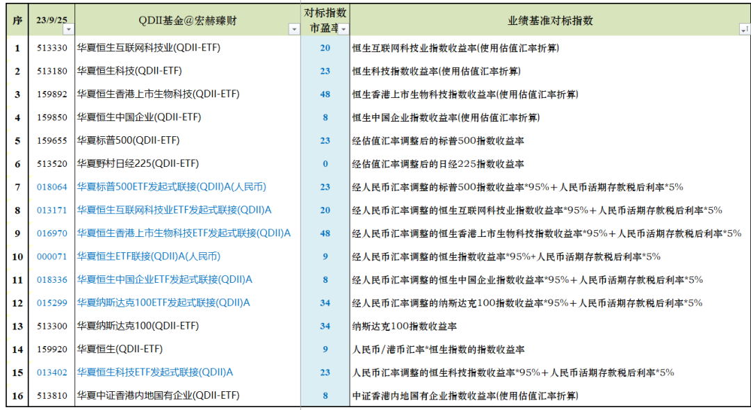
Task: Click fund code 159655
Action: pyautogui.click(x=51, y=140)
